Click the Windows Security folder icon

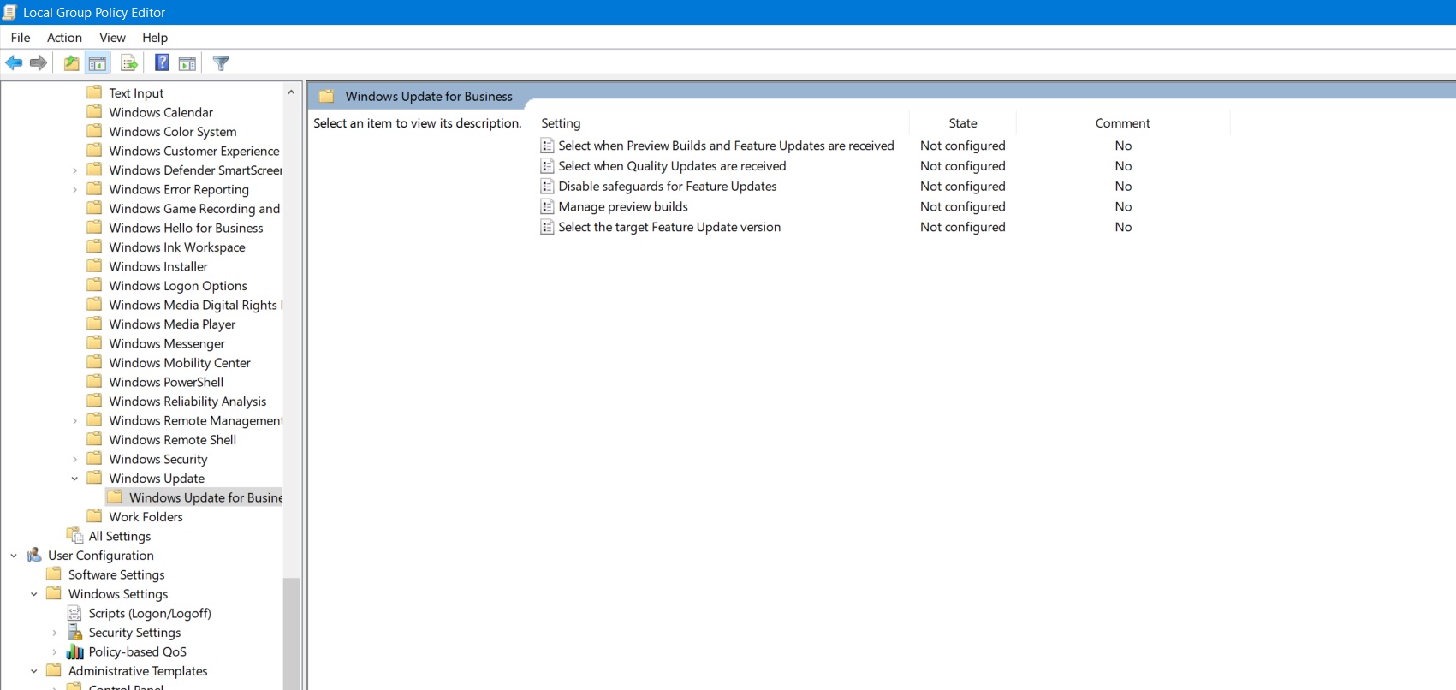click(94, 459)
